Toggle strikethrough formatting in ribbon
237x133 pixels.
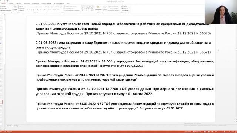click(36, 10)
